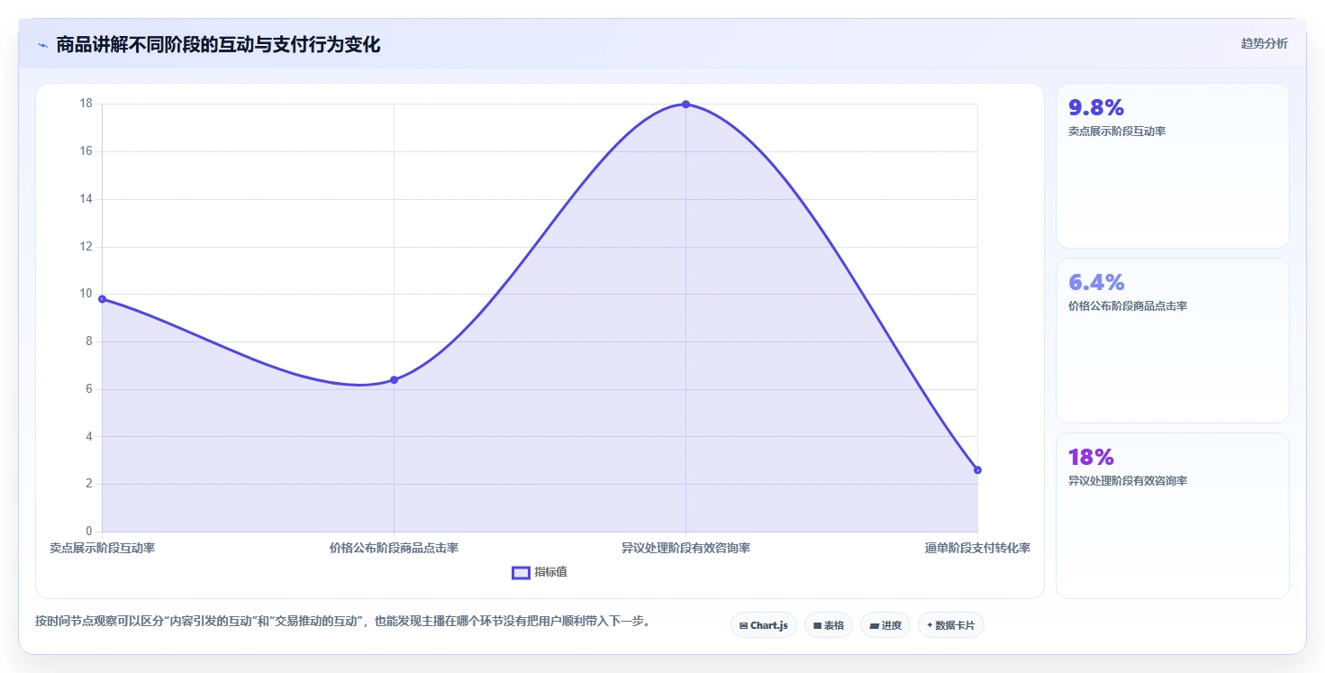The height and width of the screenshot is (673, 1325).
Task: Click data point for 卖点展示阶段互动率
Action: [x=102, y=299]
